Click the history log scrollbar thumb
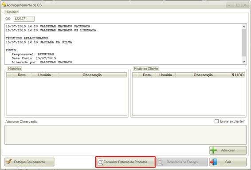This screenshot has height=170, width=251. coord(244,42)
